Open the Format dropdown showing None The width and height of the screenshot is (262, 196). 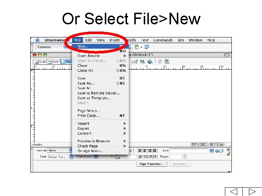(60, 151)
